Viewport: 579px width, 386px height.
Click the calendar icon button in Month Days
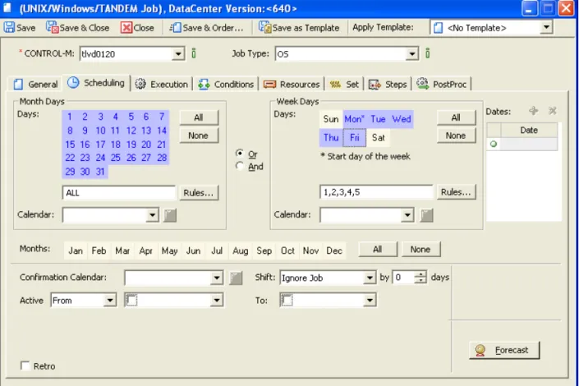(x=170, y=215)
